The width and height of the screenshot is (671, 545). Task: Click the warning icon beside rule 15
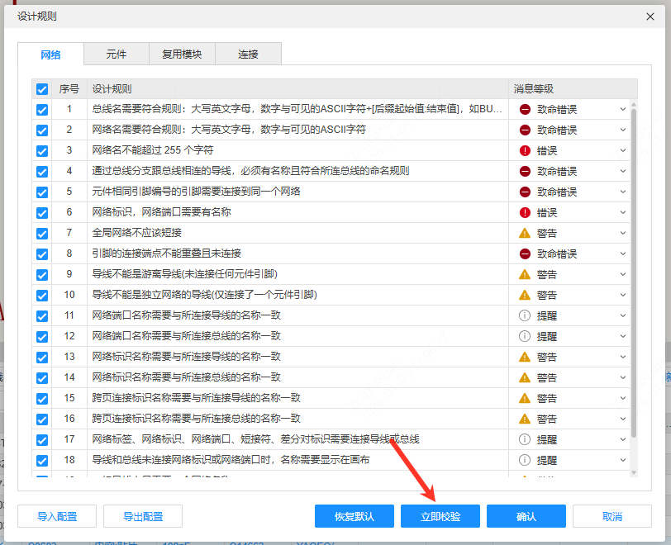click(526, 398)
